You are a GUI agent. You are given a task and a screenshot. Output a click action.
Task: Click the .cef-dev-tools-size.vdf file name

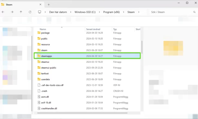(x=52, y=85)
